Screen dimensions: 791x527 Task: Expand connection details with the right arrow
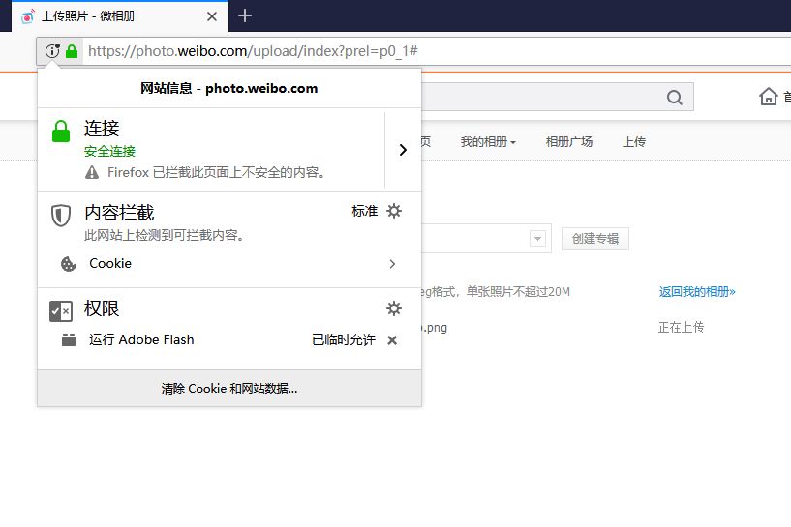pos(403,150)
